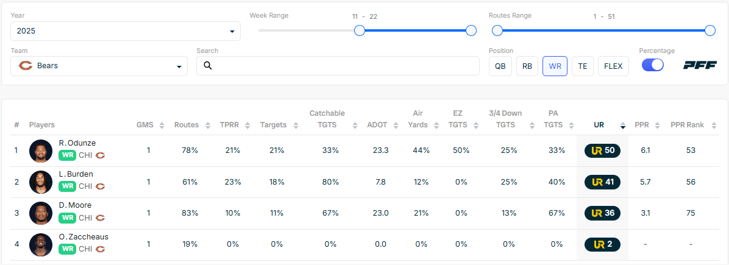The width and height of the screenshot is (729, 265).
Task: Click the sort icon next to Targets
Action: (x=296, y=125)
